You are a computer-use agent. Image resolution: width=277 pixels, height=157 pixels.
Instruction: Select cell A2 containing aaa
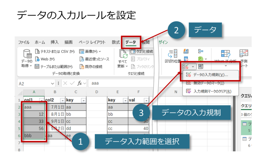click(34, 107)
